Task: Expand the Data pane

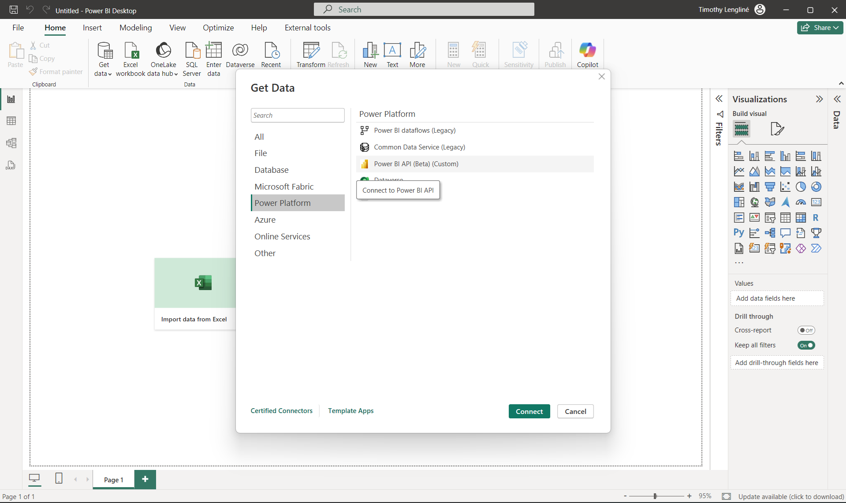Action: tap(837, 99)
